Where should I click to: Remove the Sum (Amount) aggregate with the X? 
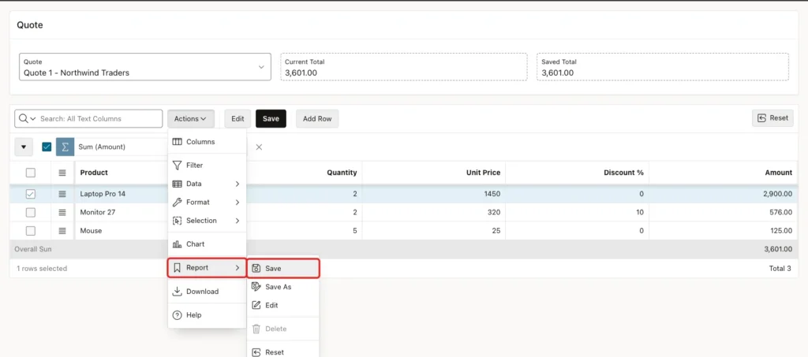[x=259, y=147]
